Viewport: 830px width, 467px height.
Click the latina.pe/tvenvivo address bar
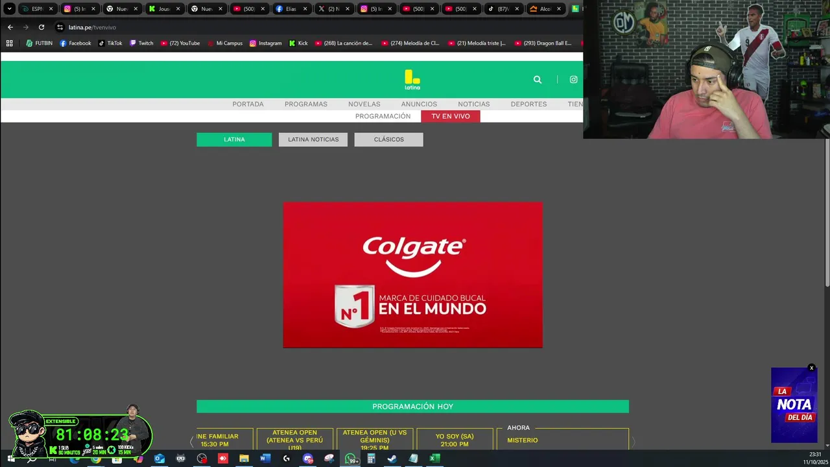coord(92,27)
